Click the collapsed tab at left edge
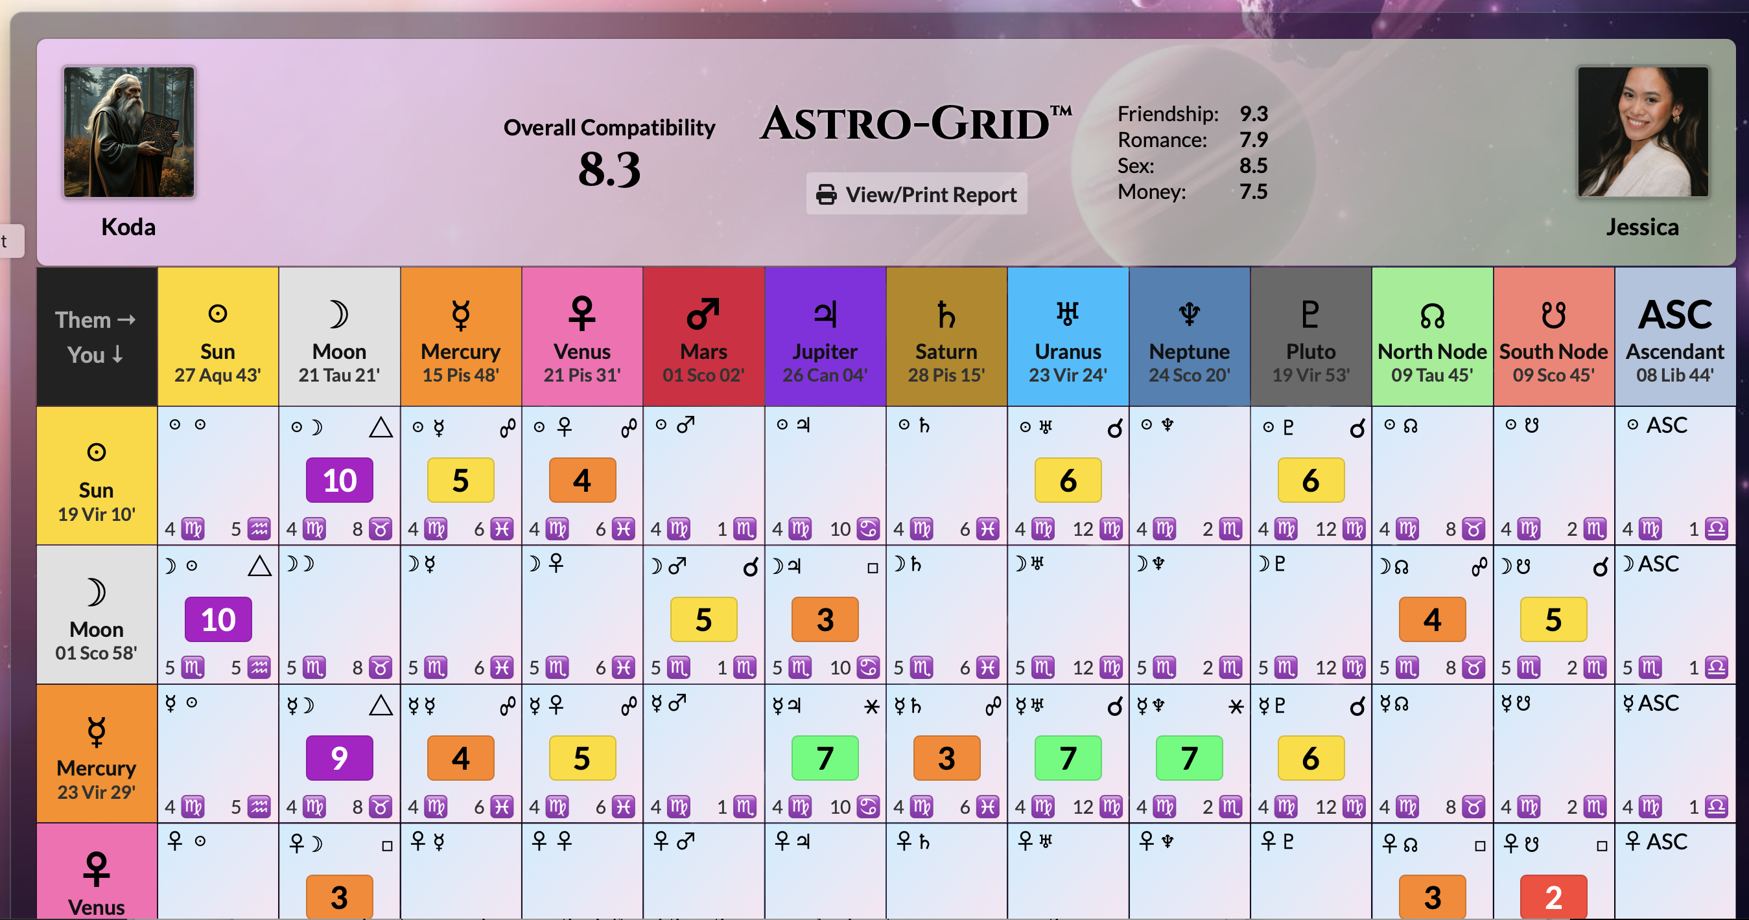The height and width of the screenshot is (920, 1749). pos(12,241)
